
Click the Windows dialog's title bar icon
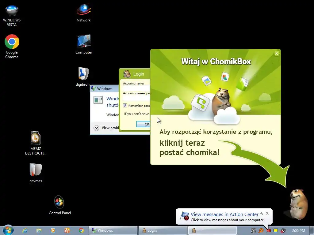[x=94, y=88]
